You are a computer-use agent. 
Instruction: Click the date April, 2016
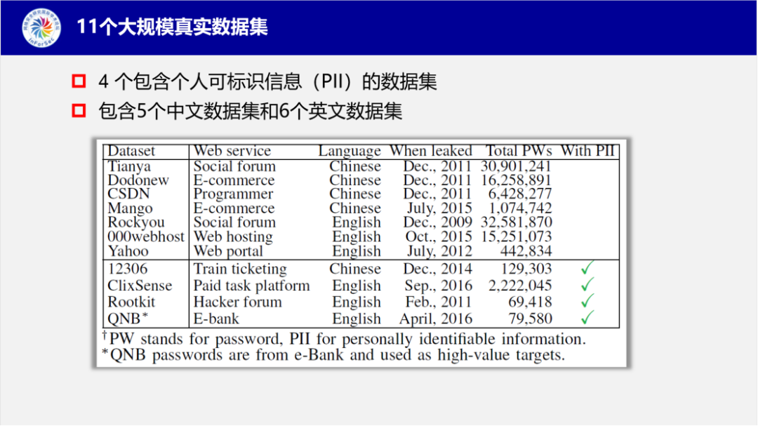point(436,319)
